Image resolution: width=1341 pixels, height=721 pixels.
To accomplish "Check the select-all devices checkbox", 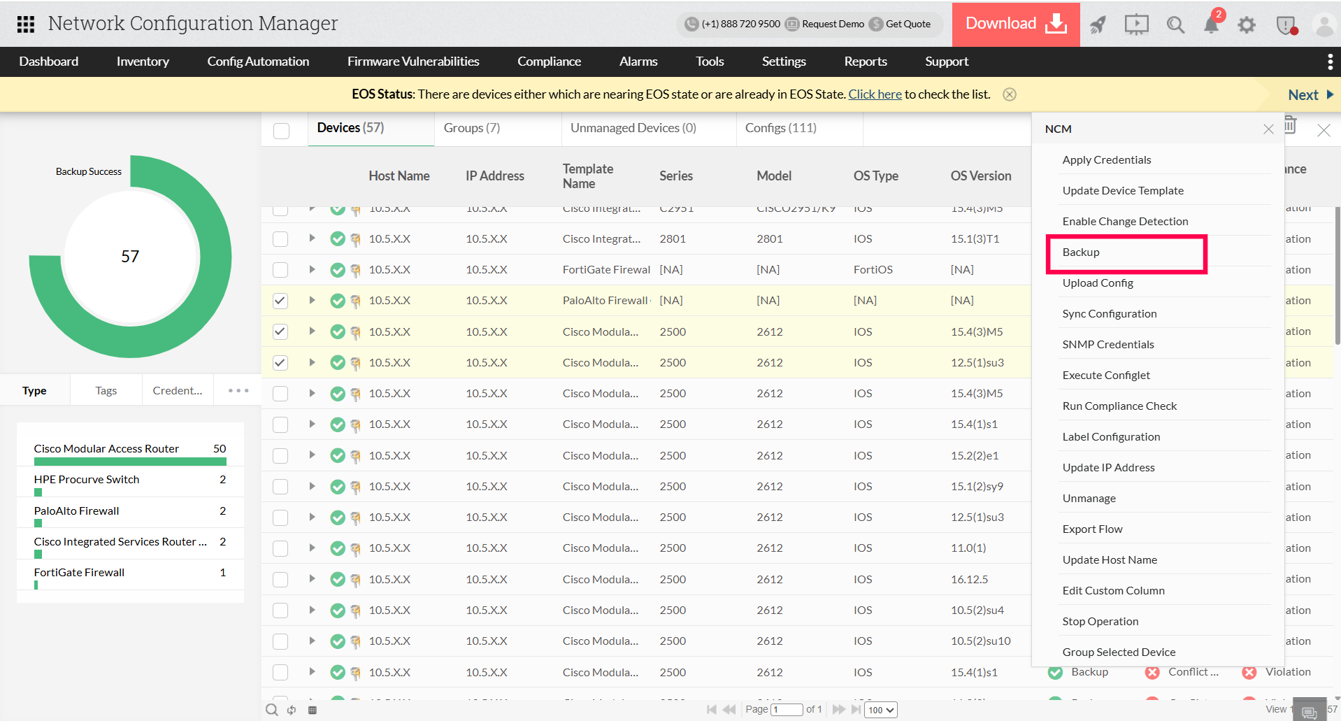I will 280,131.
